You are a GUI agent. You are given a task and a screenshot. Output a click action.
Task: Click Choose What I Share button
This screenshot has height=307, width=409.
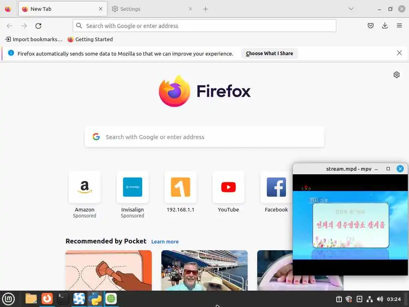coord(270,53)
